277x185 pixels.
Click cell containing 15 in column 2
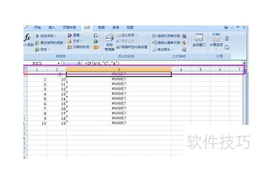[x=56, y=104]
